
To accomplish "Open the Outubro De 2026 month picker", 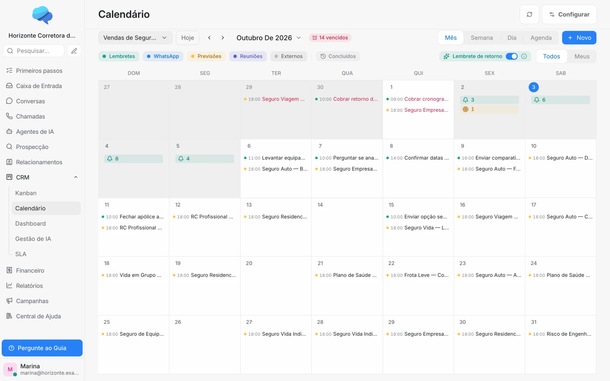I will tap(268, 38).
